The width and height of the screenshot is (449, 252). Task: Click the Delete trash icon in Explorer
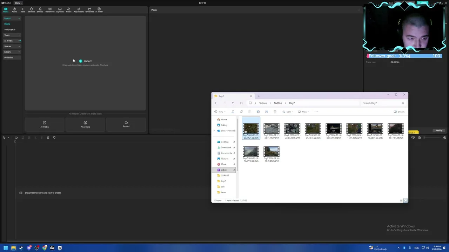coord(275,112)
